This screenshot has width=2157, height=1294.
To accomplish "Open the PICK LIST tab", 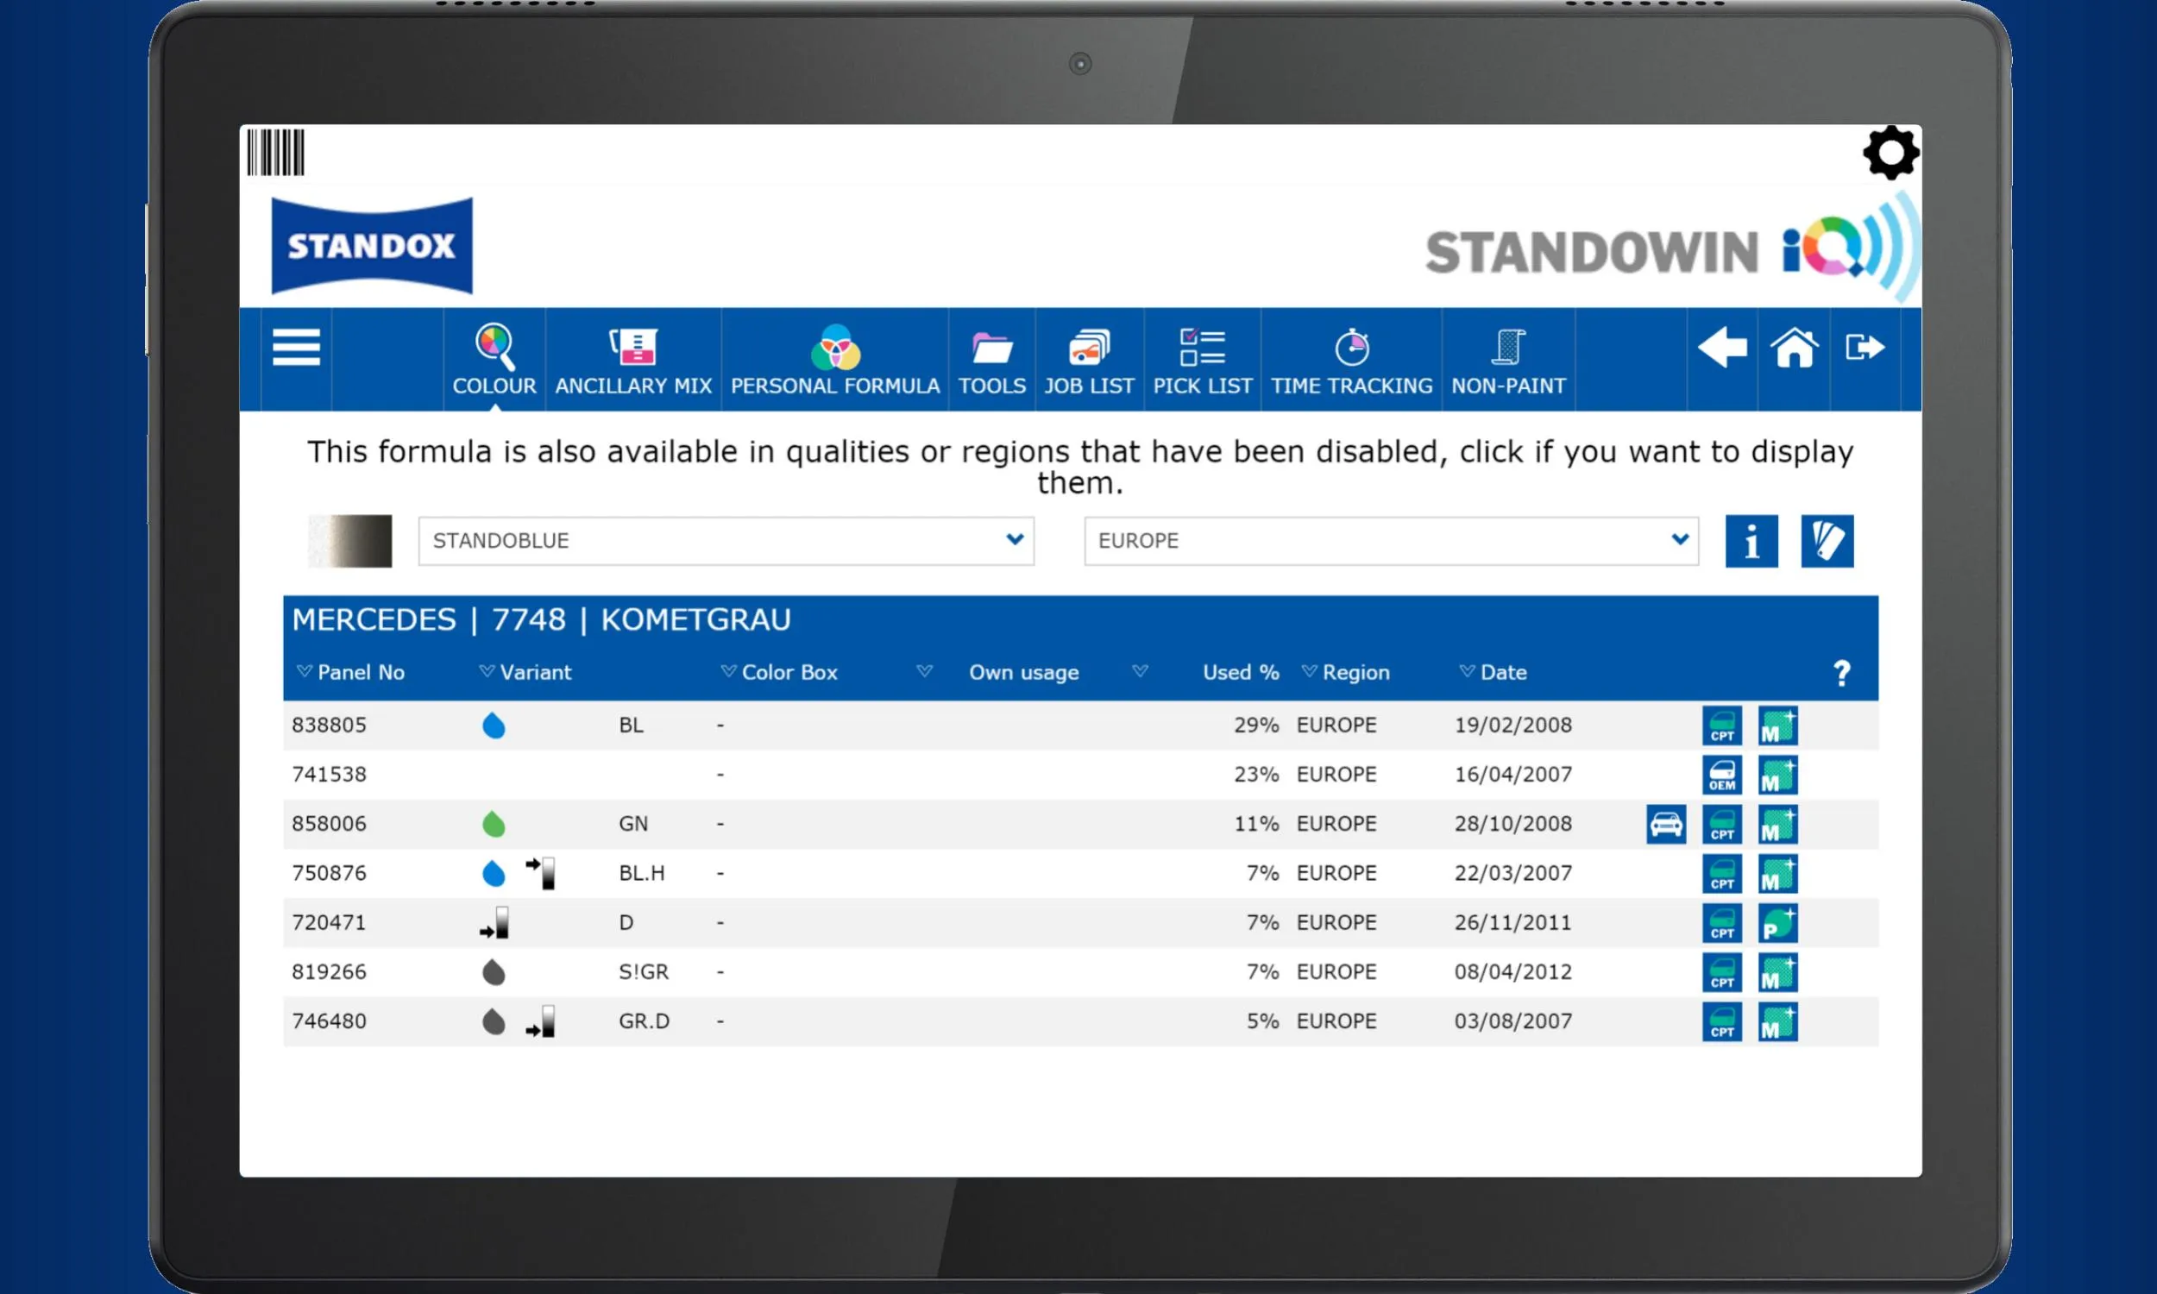I will 1202,359.
